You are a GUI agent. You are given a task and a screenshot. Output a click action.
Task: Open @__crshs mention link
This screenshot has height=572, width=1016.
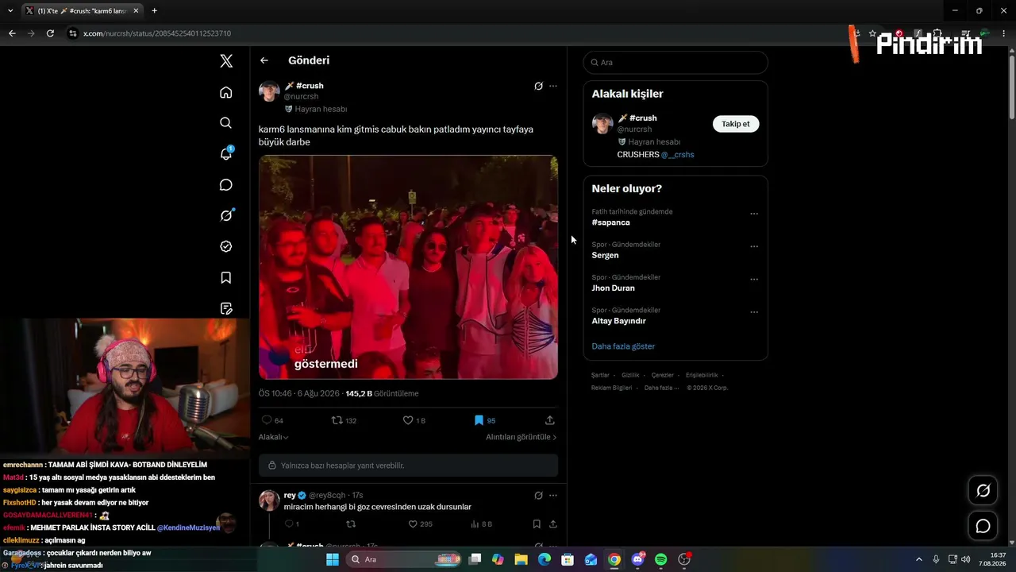678,154
